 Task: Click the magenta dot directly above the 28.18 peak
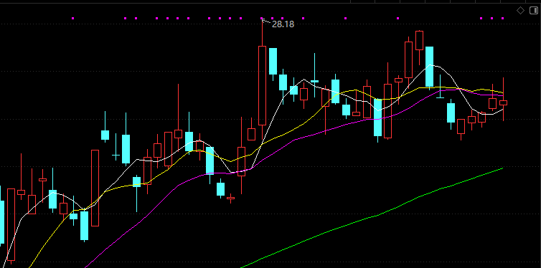pyautogui.click(x=262, y=18)
